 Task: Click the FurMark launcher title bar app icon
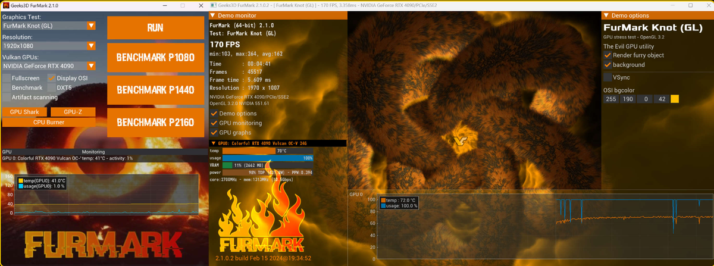5,5
